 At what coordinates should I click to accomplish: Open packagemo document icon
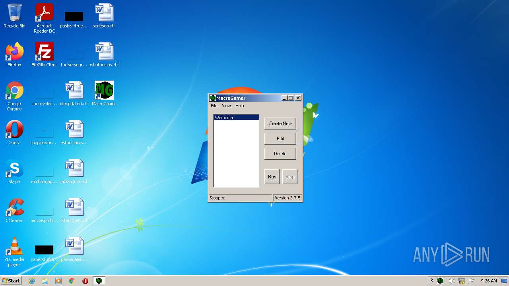tap(74, 249)
